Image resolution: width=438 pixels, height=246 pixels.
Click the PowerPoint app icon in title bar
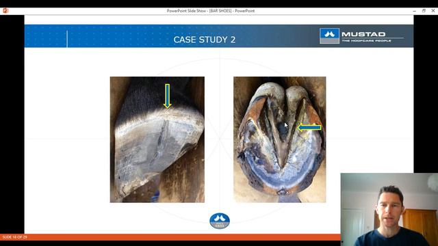coord(5,11)
